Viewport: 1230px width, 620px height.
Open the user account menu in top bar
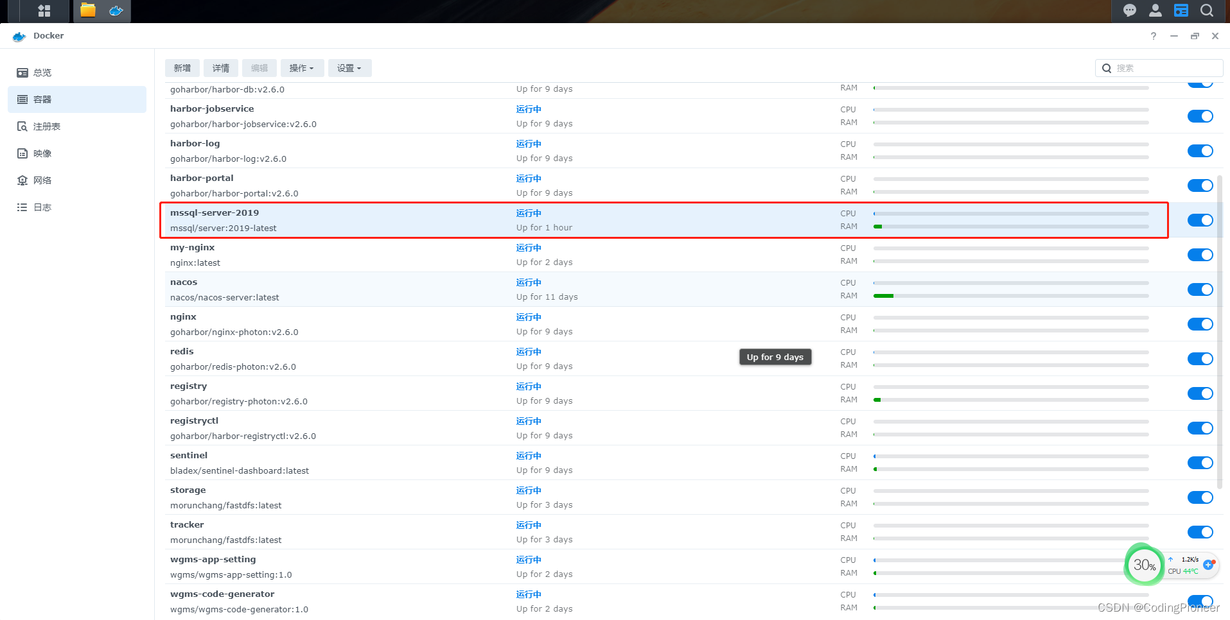pos(1154,10)
